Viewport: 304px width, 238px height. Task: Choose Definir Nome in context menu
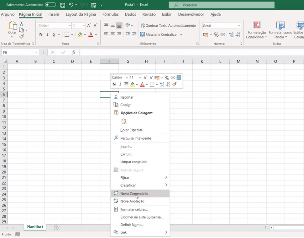(140, 225)
